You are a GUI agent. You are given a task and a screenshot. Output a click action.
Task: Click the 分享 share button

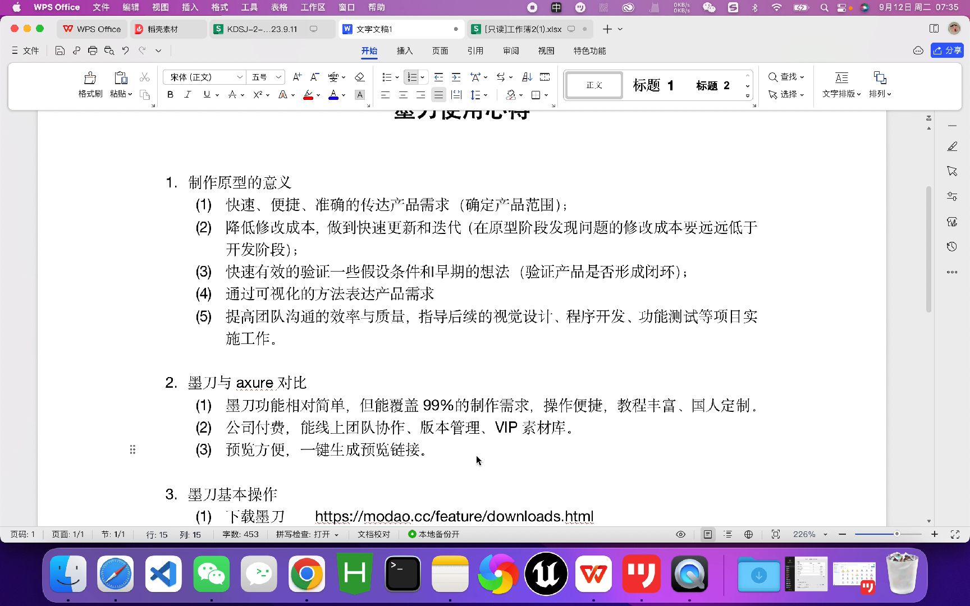[x=947, y=50]
